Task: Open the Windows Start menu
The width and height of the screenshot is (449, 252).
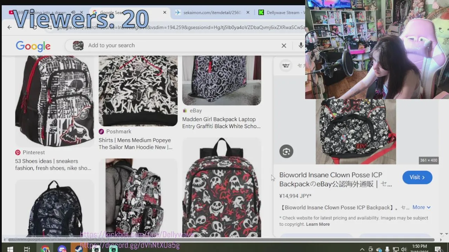Action: tap(10, 249)
